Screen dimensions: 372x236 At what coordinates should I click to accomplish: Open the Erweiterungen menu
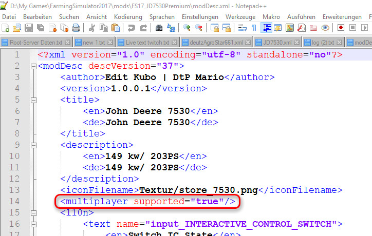tap(342, 17)
